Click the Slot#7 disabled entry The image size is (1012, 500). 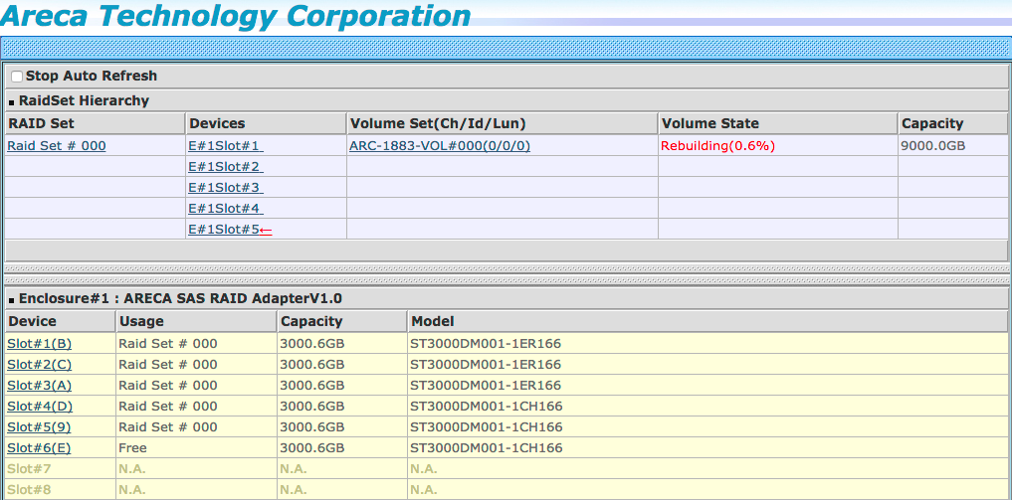point(29,468)
